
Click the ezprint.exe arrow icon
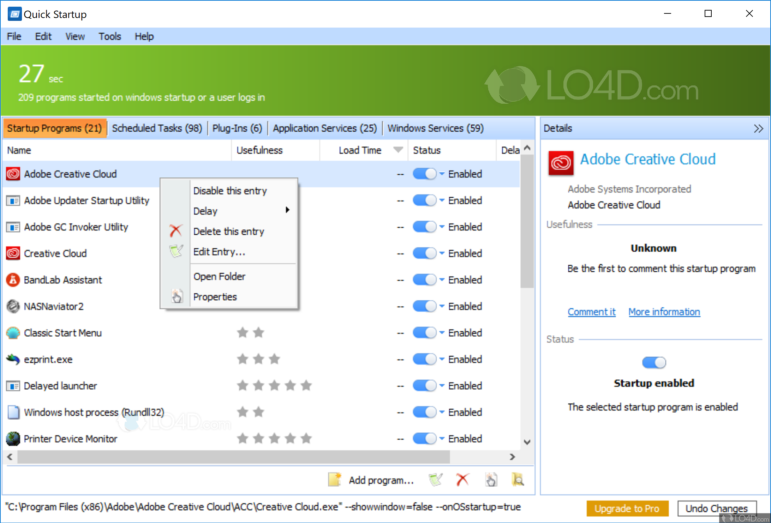click(13, 359)
